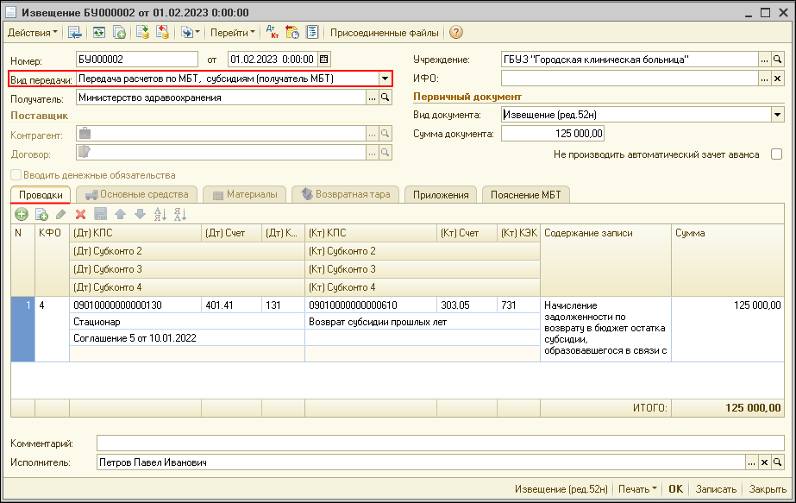Click the Сумма документа field
Image resolution: width=796 pixels, height=503 pixels.
click(552, 134)
